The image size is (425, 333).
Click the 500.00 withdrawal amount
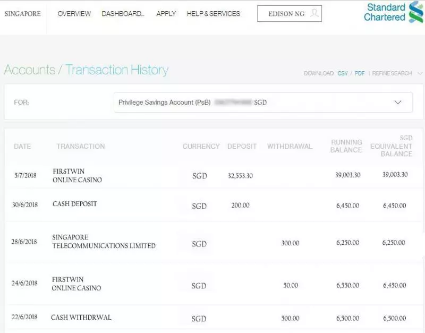(290, 318)
